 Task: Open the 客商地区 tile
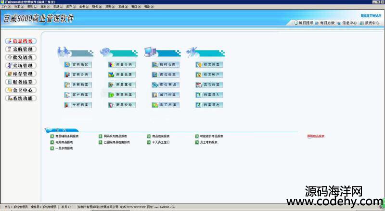(x=78, y=64)
